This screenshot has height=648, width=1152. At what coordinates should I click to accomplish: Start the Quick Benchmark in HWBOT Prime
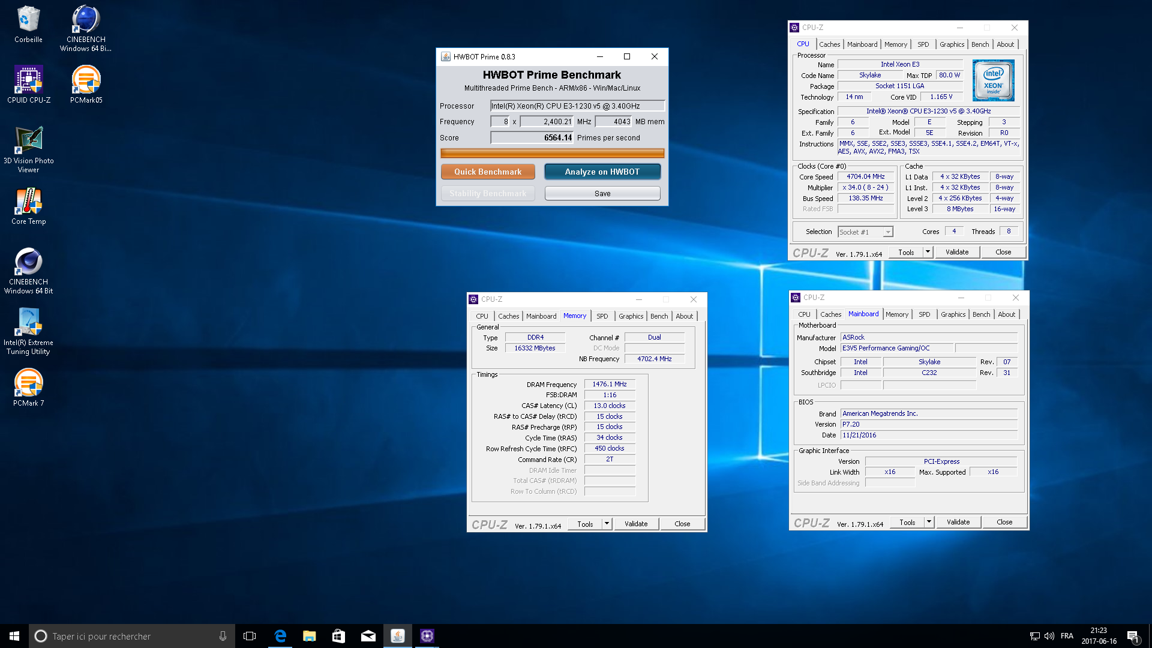pos(488,172)
